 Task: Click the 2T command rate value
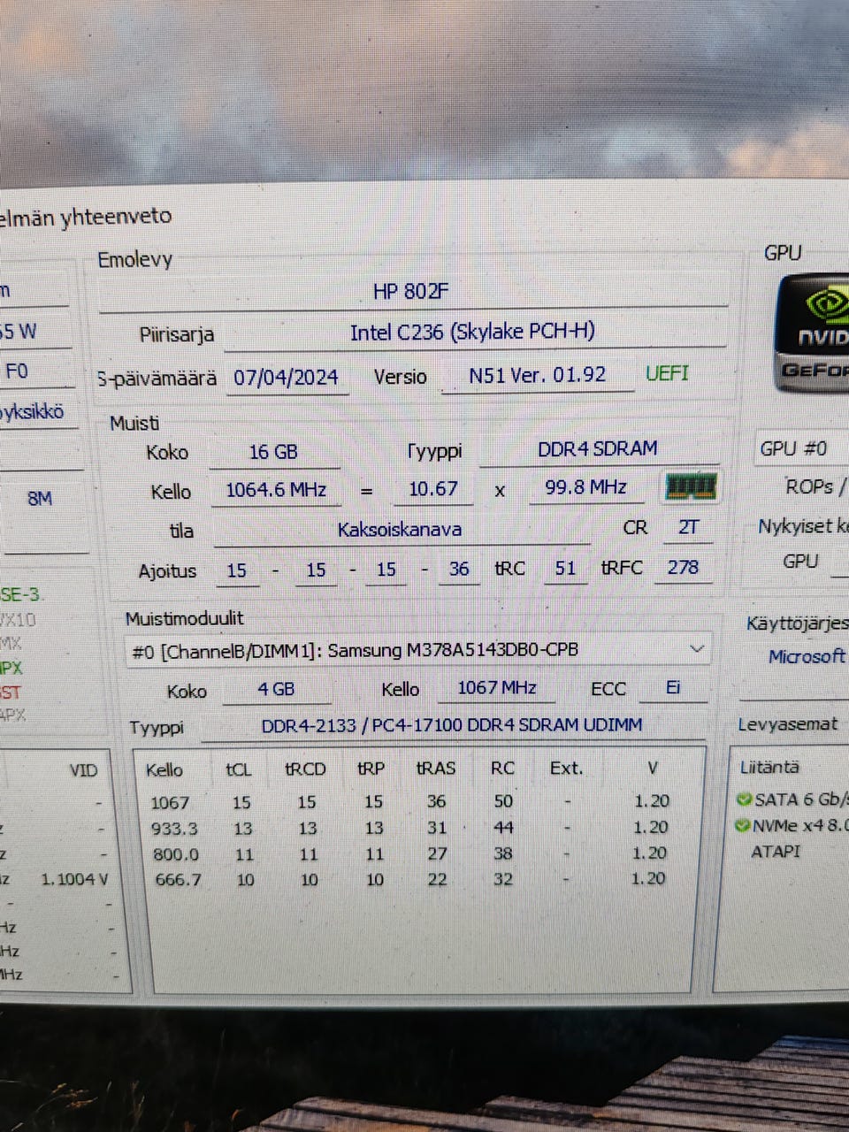pyautogui.click(x=688, y=528)
